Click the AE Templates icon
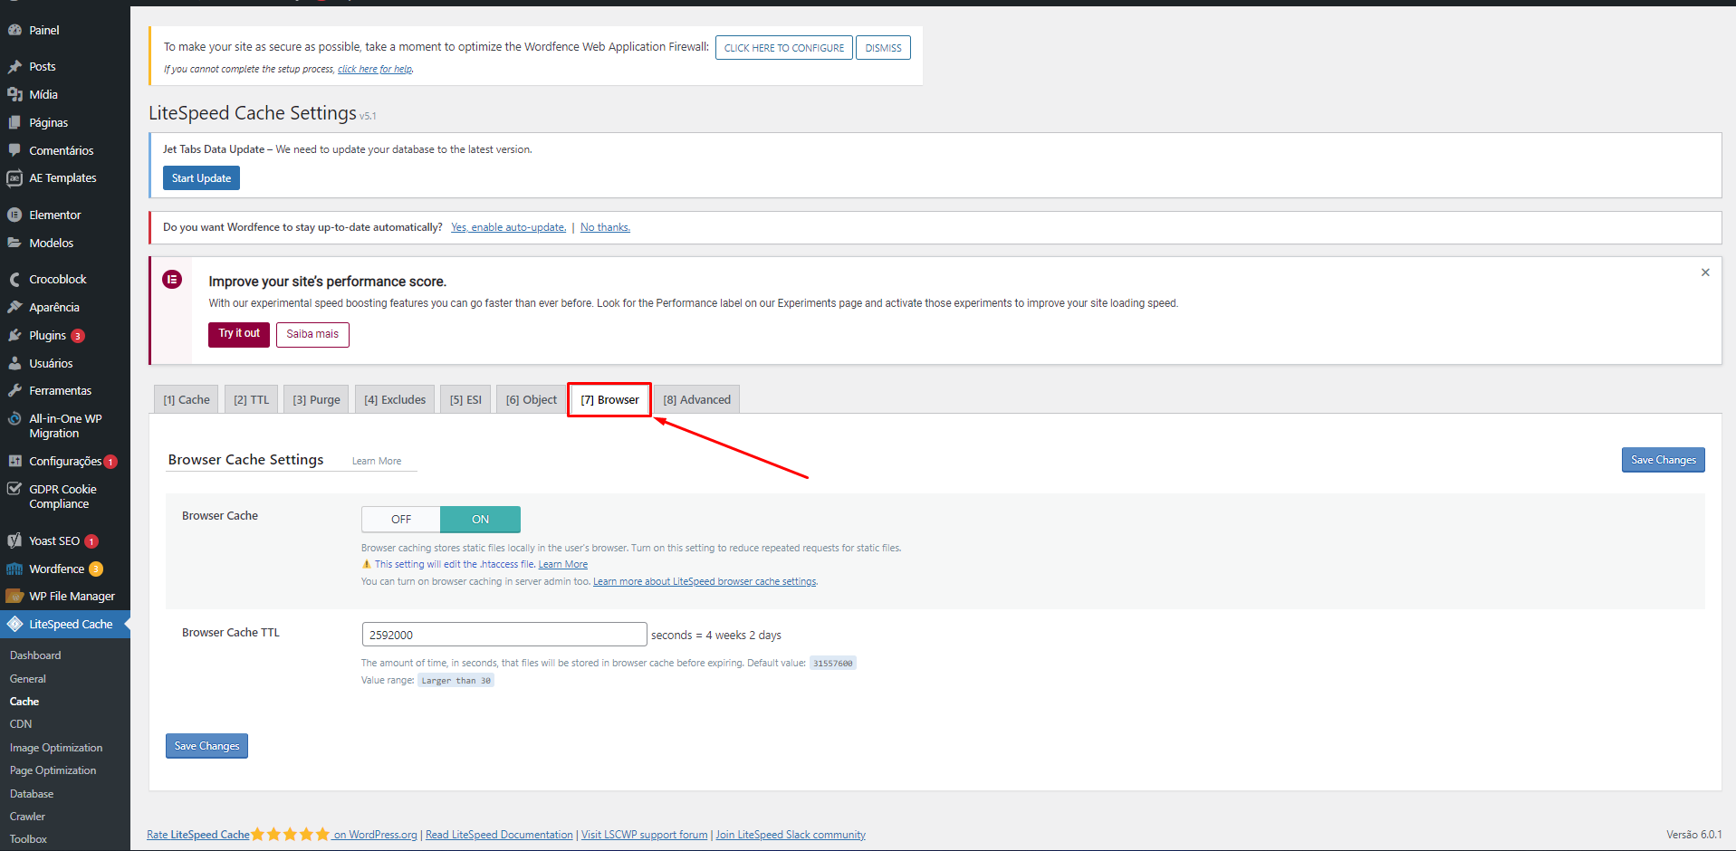The image size is (1736, 851). click(14, 178)
